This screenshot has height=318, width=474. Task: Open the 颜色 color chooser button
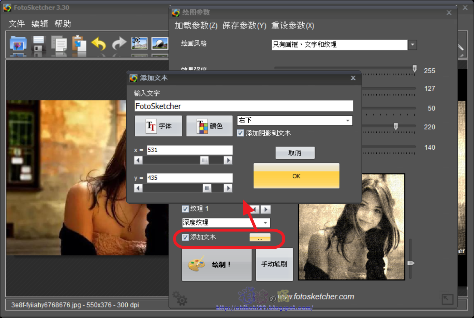tap(210, 126)
